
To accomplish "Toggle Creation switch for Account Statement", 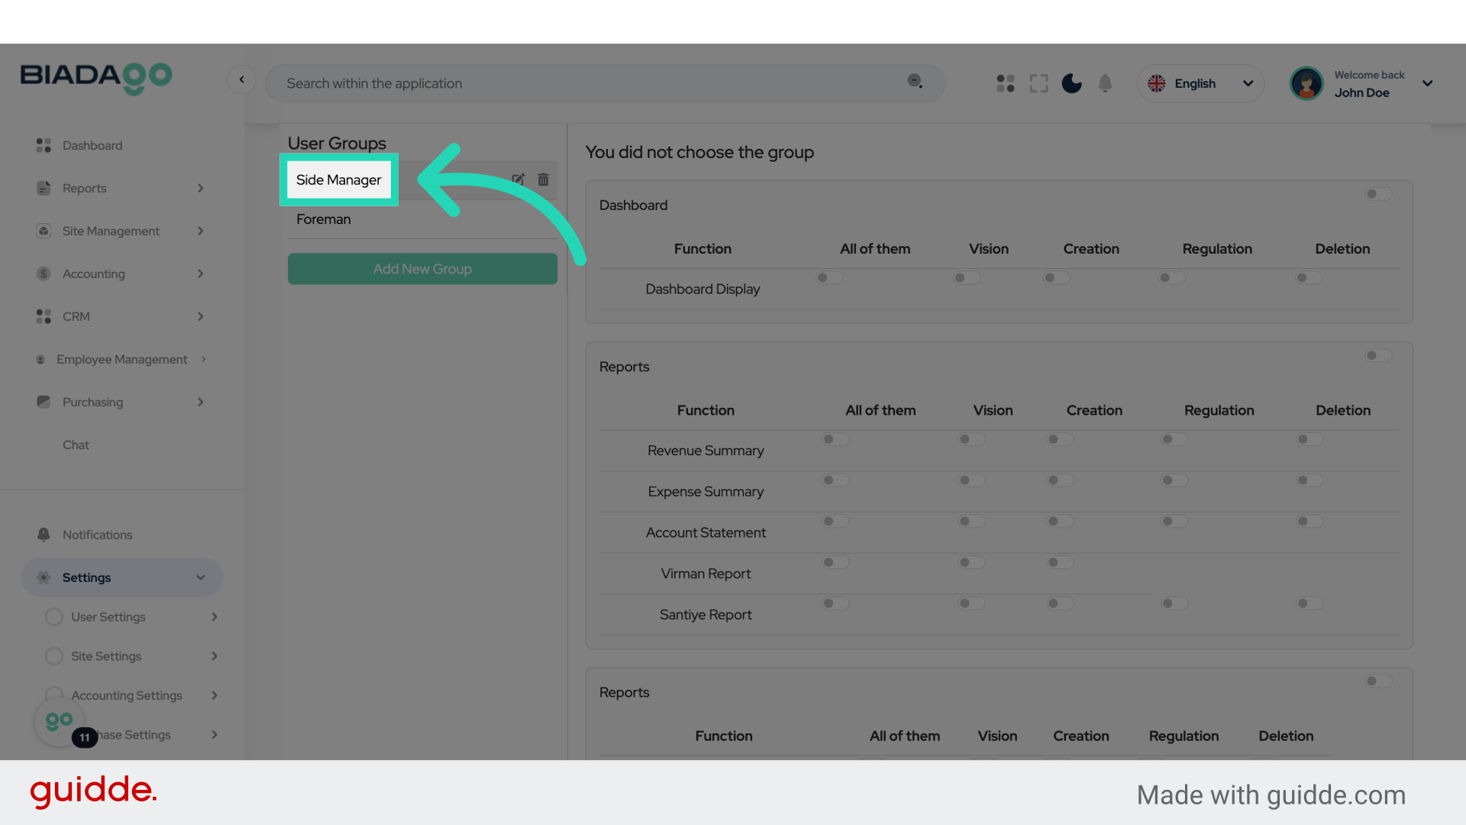I will tap(1059, 521).
